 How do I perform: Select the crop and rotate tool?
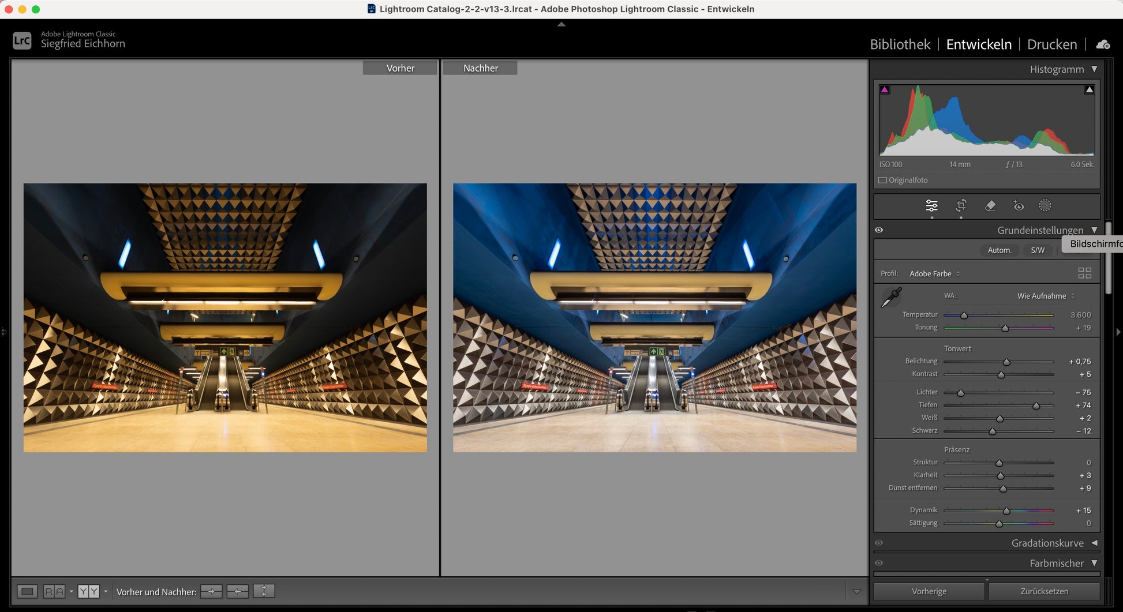[x=961, y=206]
